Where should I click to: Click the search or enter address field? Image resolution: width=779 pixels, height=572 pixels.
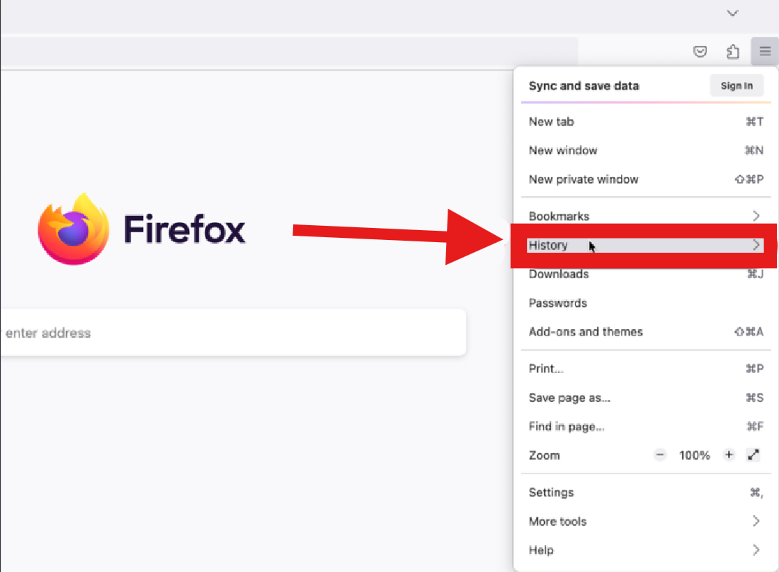click(x=233, y=333)
